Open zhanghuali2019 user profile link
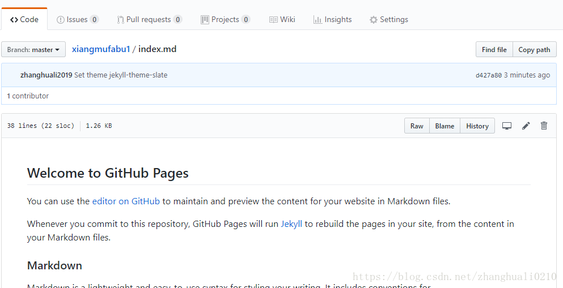Screen dimensions: 563x288 click(46, 75)
